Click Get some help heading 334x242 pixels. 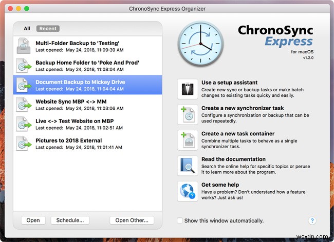click(x=220, y=185)
